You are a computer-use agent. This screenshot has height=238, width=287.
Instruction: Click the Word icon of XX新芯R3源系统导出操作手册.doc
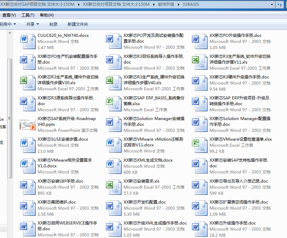tap(28, 104)
